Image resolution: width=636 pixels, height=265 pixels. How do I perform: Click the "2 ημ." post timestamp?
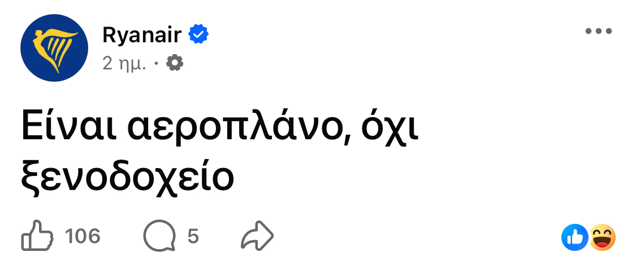tap(124, 63)
